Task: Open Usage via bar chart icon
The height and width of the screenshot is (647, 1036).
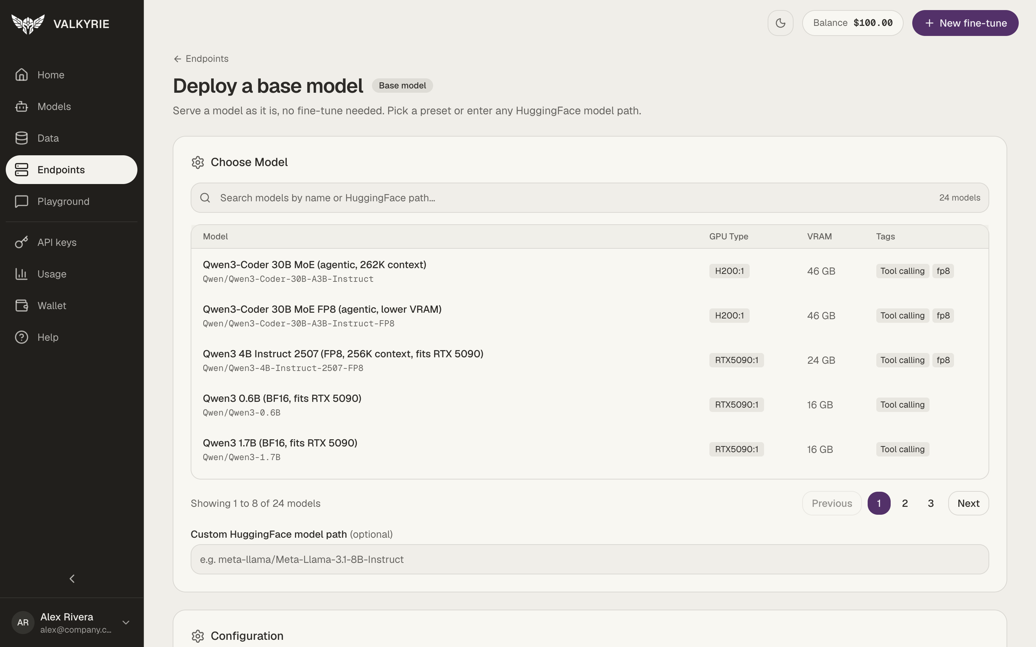Action: coord(22,274)
